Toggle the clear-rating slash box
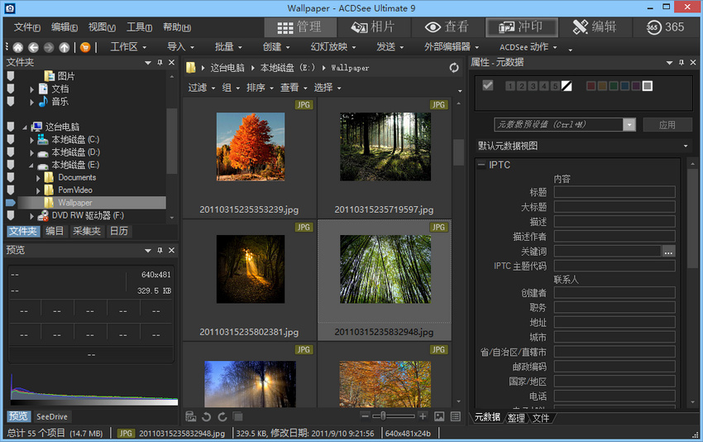703x442 pixels. [567, 85]
